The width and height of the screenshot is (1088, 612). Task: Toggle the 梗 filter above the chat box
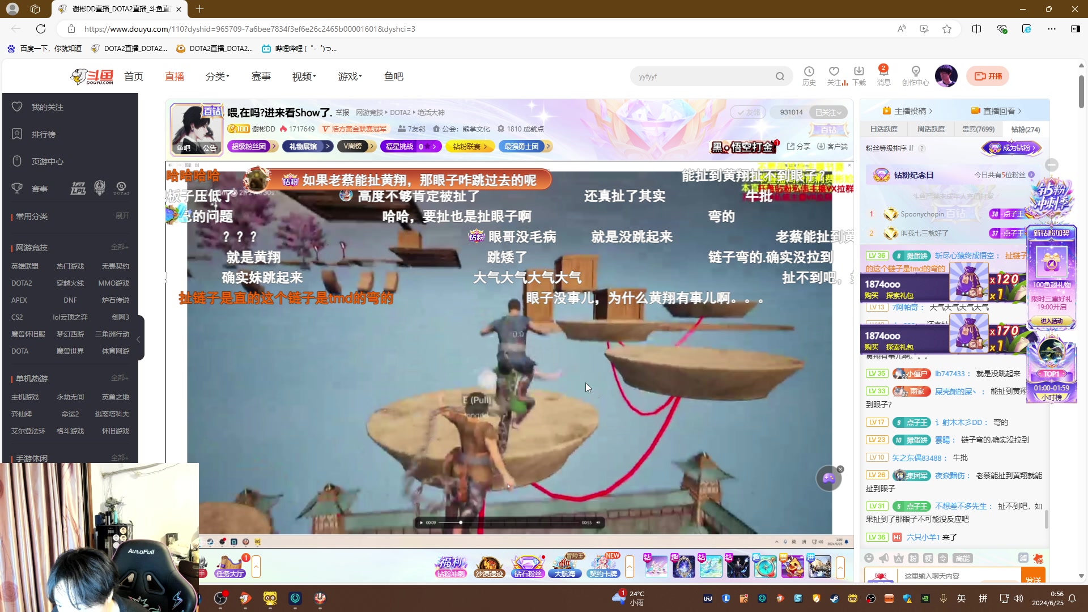point(928,558)
